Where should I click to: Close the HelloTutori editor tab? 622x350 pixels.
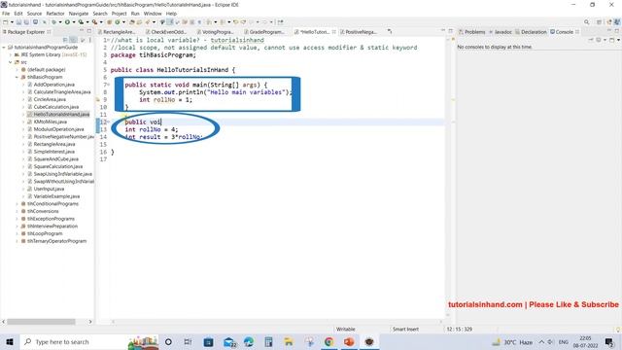coord(334,32)
